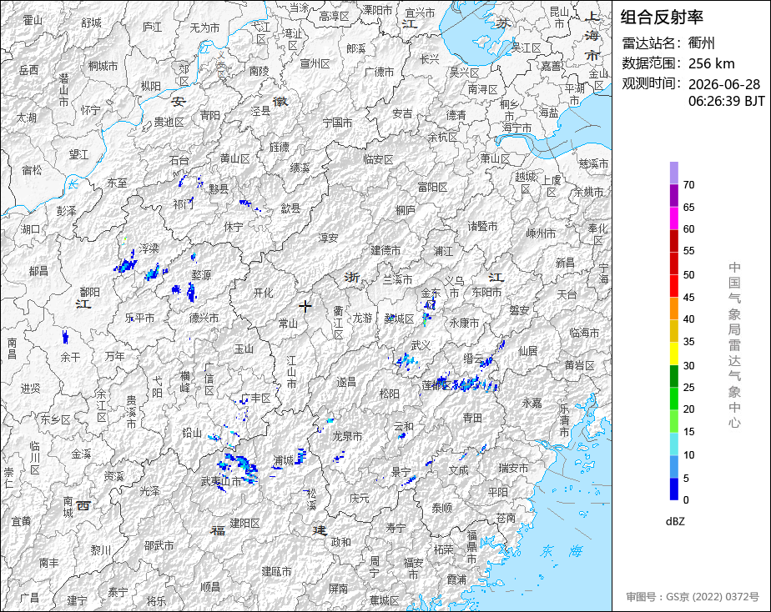Click the 武义 county label
The height and width of the screenshot is (612, 771).
click(x=421, y=346)
